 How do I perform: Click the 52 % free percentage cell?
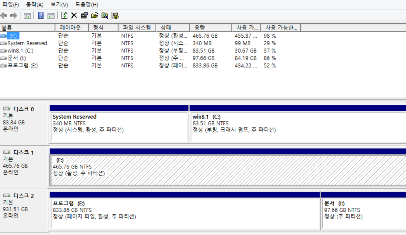[269, 65]
